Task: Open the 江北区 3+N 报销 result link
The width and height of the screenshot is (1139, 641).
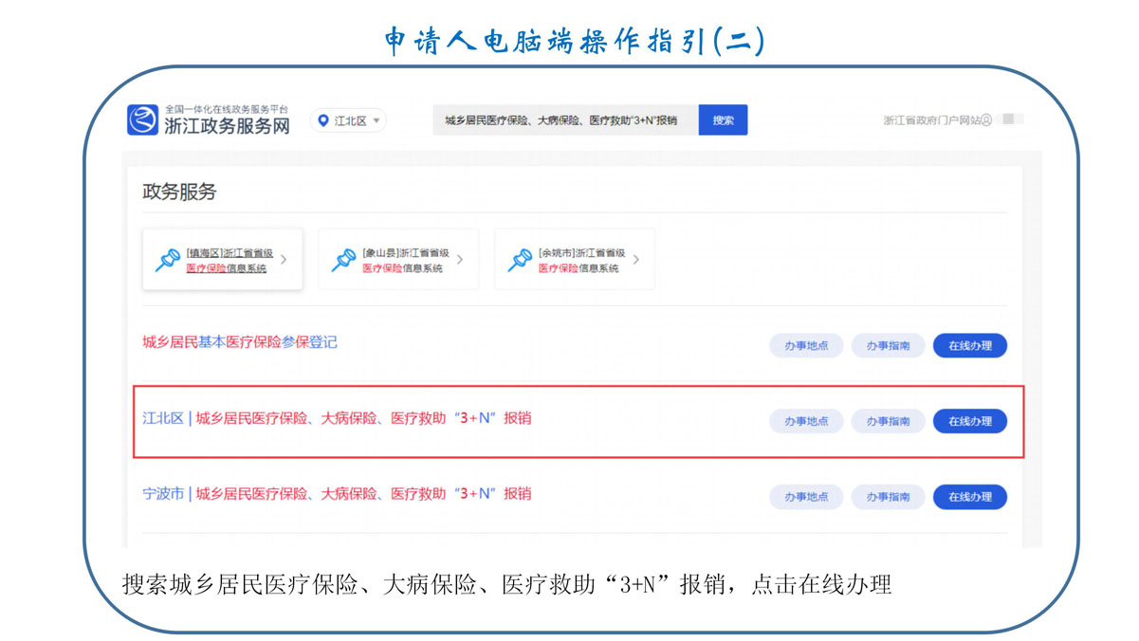Action: (x=337, y=418)
